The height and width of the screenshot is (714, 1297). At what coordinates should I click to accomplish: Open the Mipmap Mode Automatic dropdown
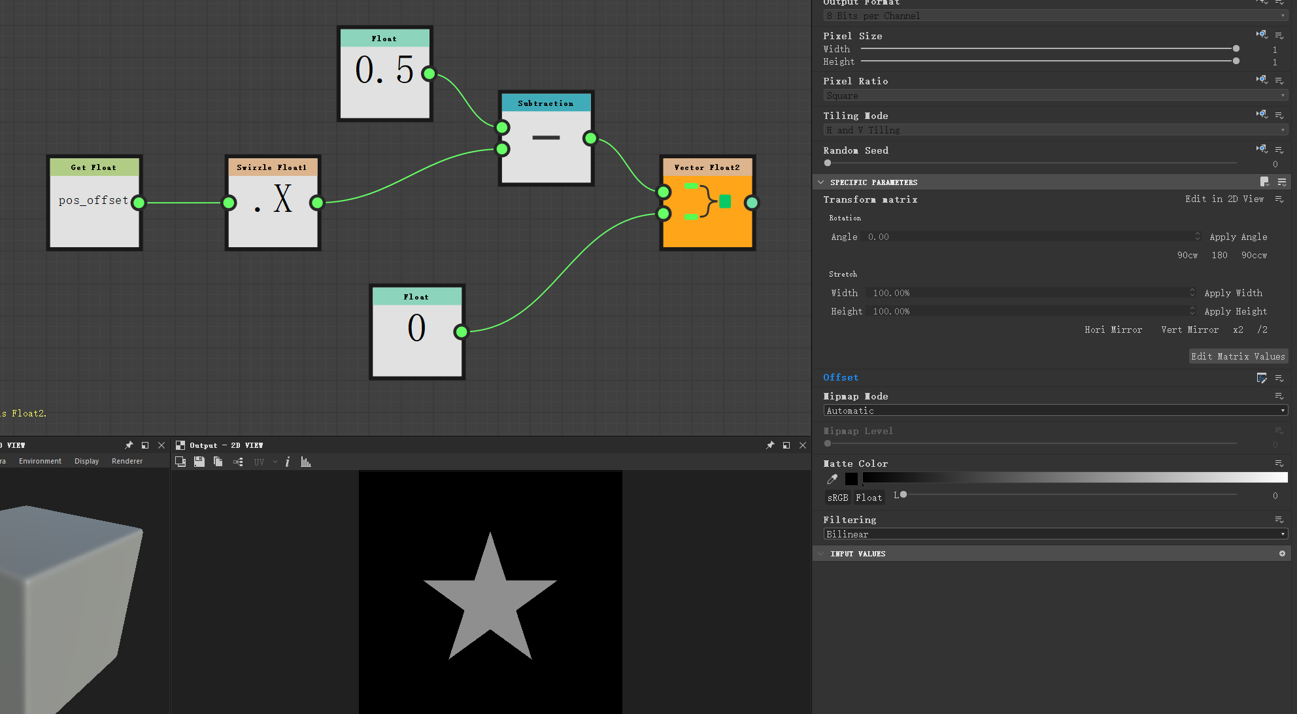point(1055,411)
